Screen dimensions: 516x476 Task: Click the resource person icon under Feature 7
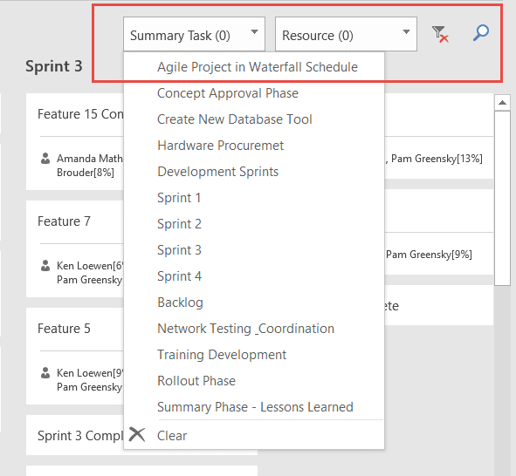(45, 265)
